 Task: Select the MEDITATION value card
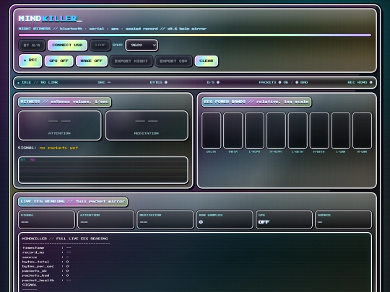tap(147, 125)
